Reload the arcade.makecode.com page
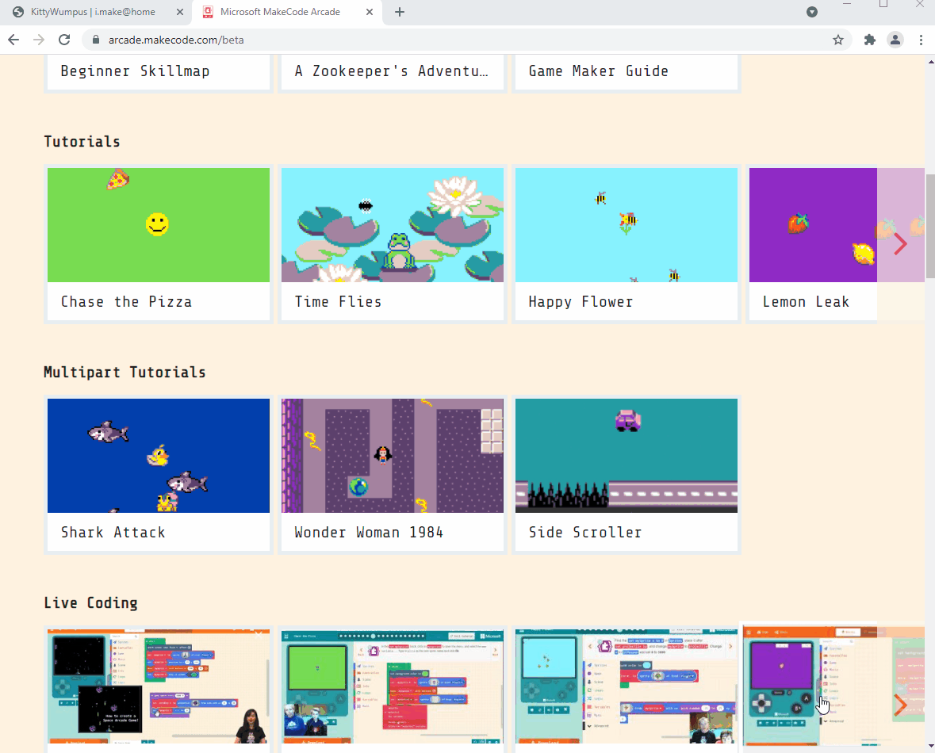 [64, 40]
